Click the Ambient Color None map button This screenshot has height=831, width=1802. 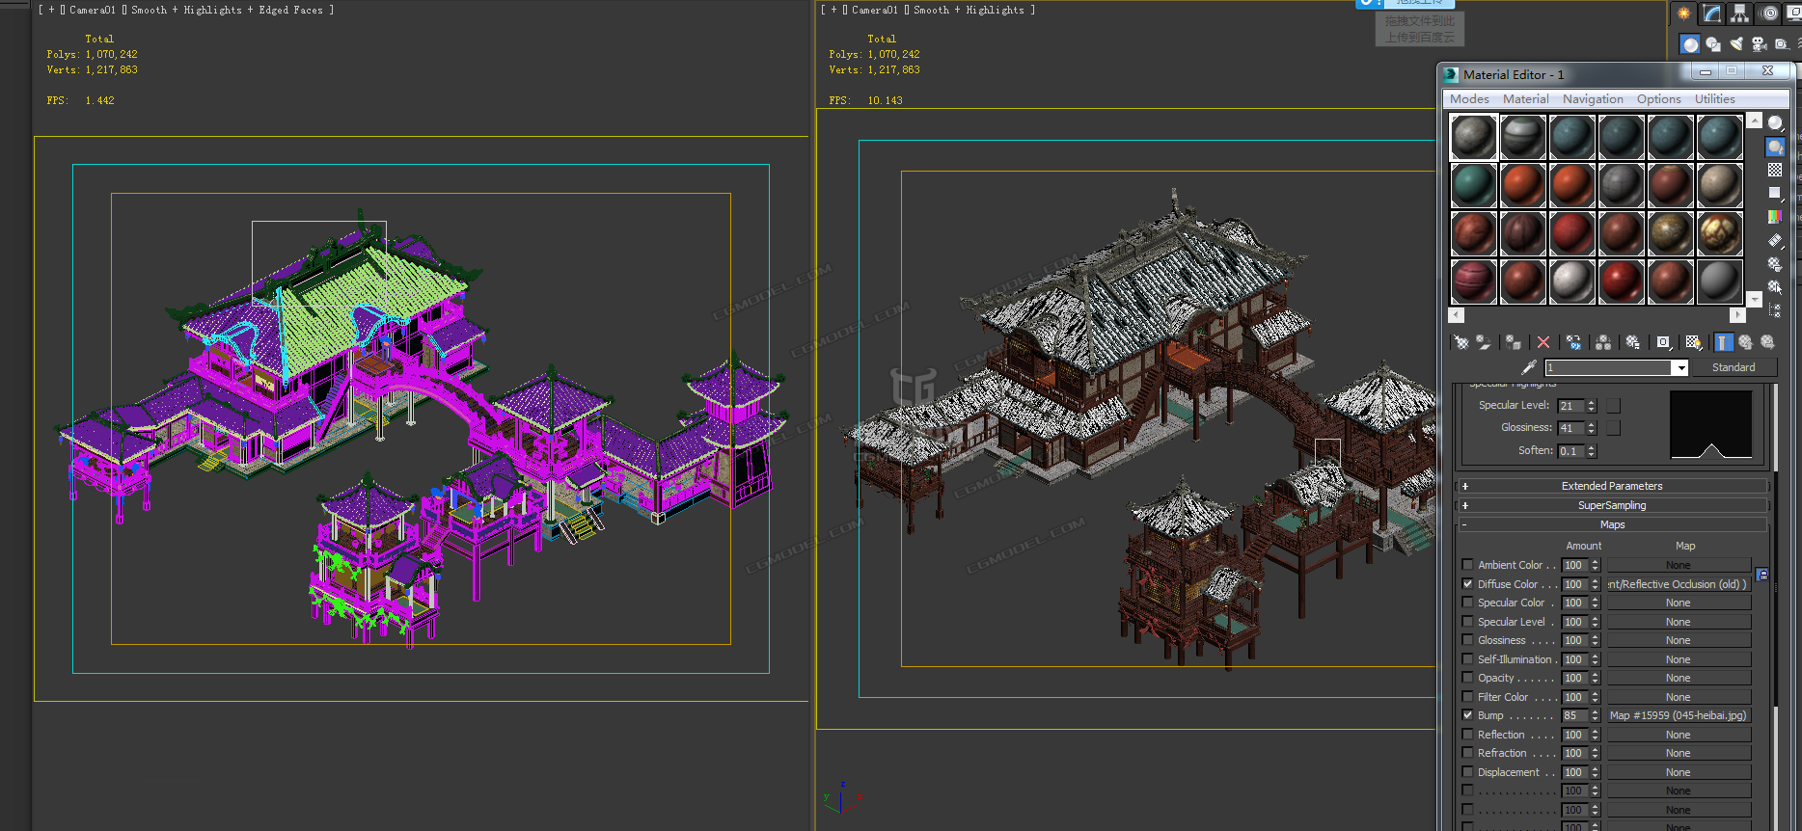click(1679, 565)
